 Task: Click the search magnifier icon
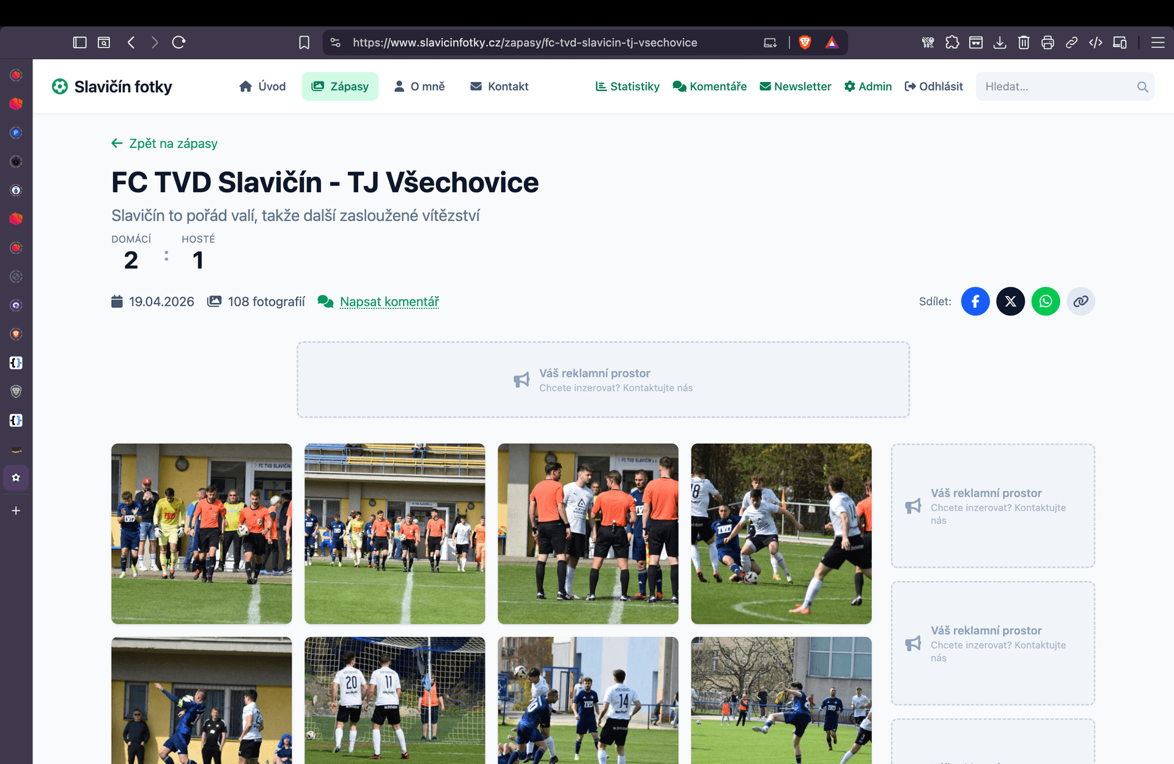pos(1142,87)
